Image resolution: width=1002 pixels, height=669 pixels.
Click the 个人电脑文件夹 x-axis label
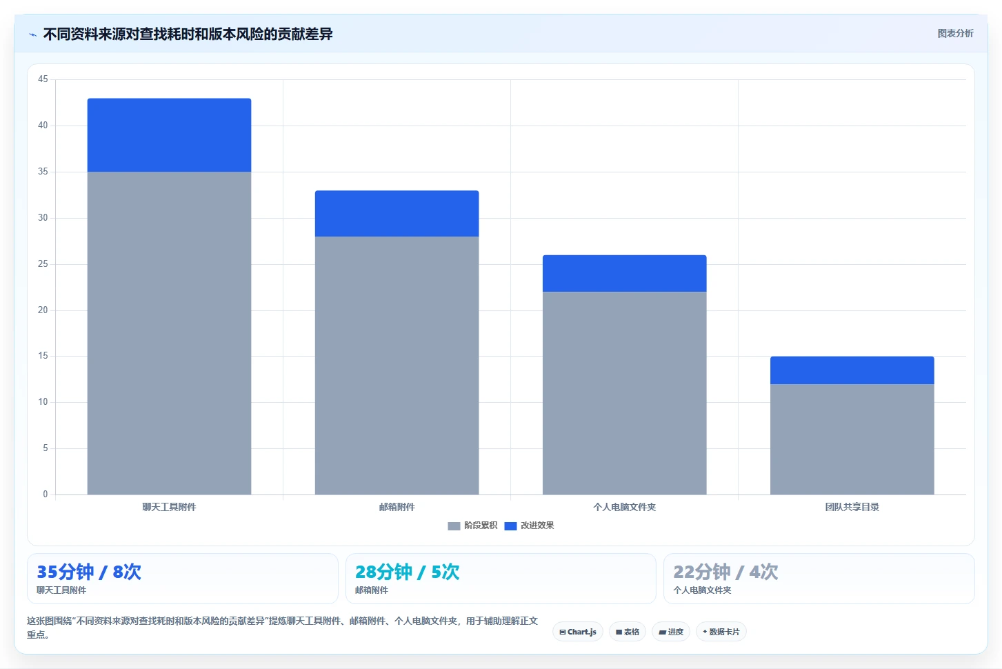pos(624,507)
